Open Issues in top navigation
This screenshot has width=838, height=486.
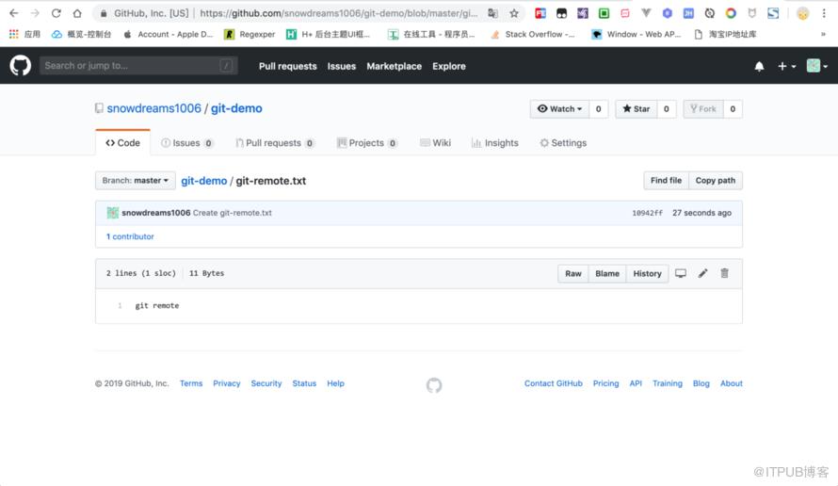coord(342,66)
